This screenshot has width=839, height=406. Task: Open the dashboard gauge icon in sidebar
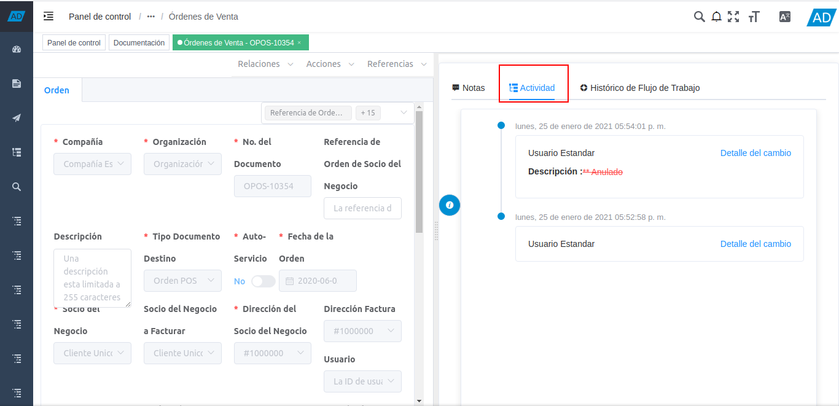click(17, 49)
